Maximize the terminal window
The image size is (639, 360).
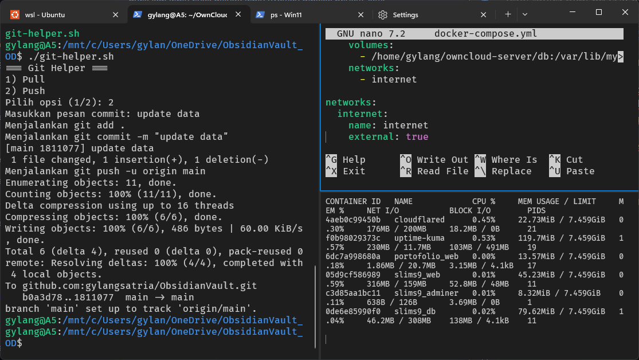598,12
